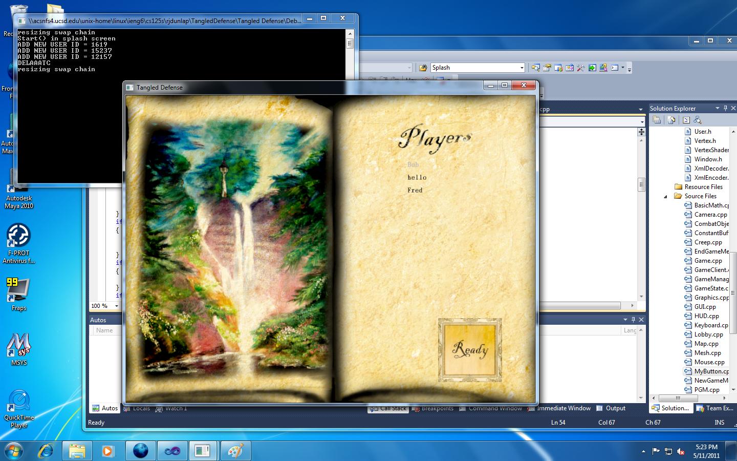The width and height of the screenshot is (737, 461).
Task: Click the volume speaker tray icon
Action: click(681, 451)
